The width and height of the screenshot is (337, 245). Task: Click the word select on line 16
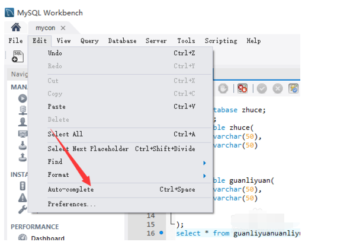point(188,233)
